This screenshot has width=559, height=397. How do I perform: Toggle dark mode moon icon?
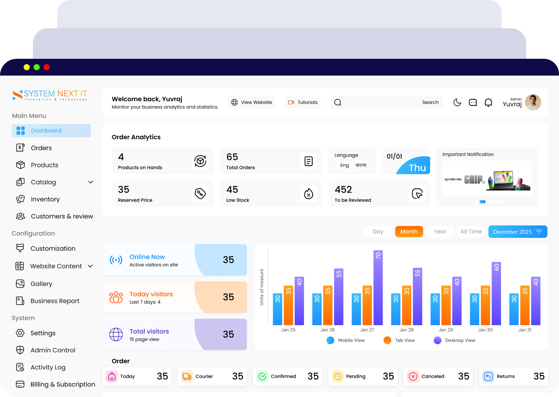pos(457,102)
